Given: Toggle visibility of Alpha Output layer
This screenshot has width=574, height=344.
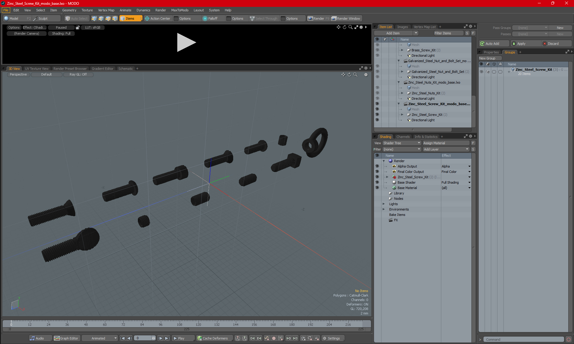Looking at the screenshot, I should click(377, 166).
